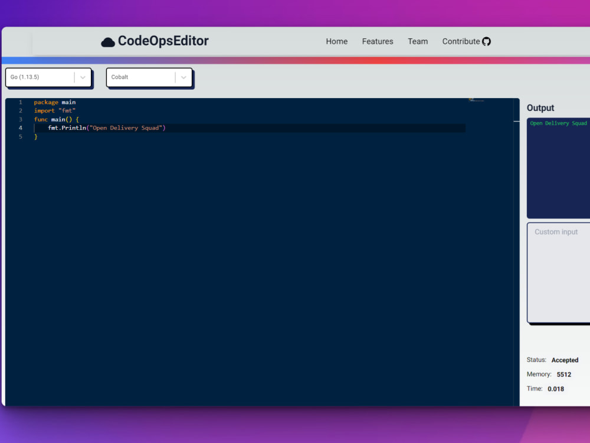The height and width of the screenshot is (443, 590).
Task: Place cursor on 'package main' code line
Action: pos(55,102)
